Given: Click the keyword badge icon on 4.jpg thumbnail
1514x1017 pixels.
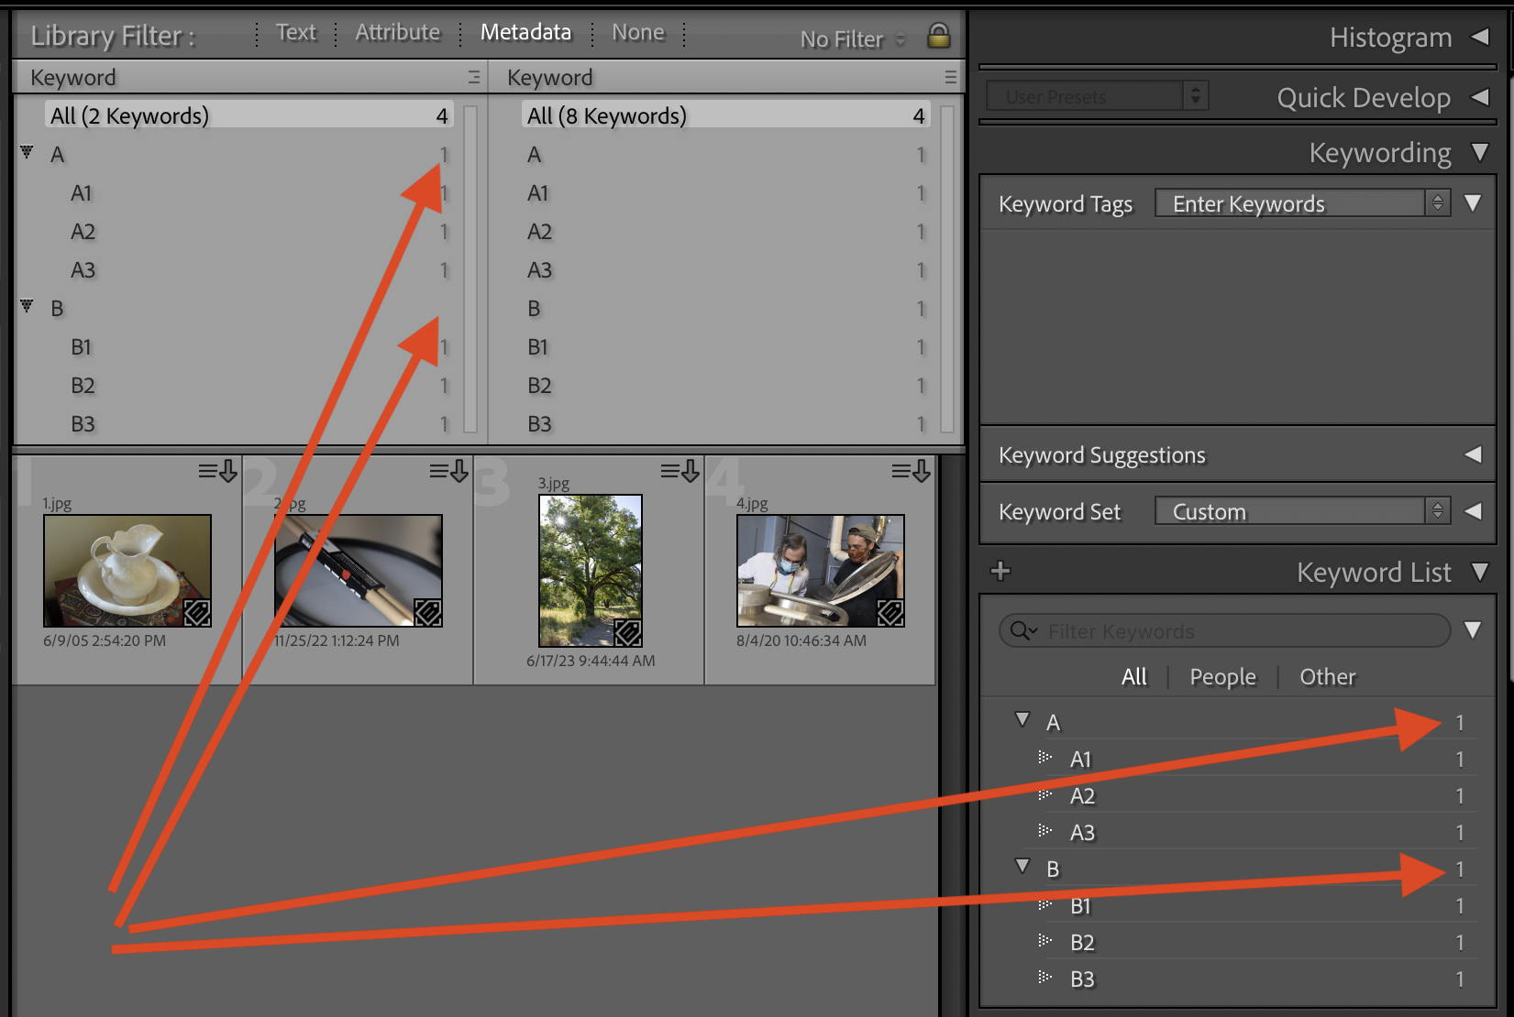Looking at the screenshot, I should [x=891, y=611].
